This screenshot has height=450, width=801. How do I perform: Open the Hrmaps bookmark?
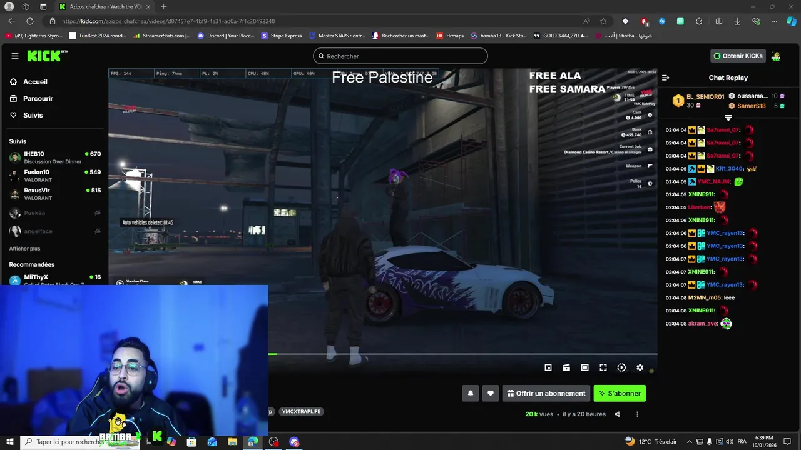(450, 36)
